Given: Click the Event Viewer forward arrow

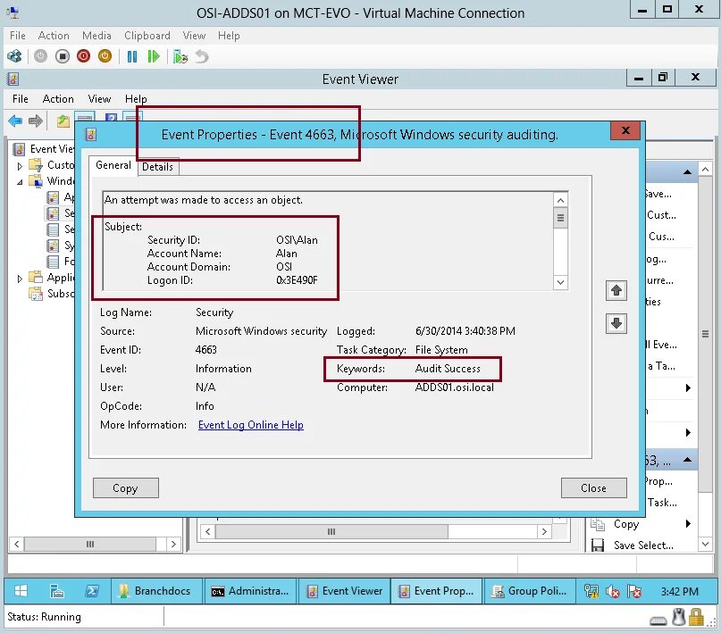Looking at the screenshot, I should [36, 121].
